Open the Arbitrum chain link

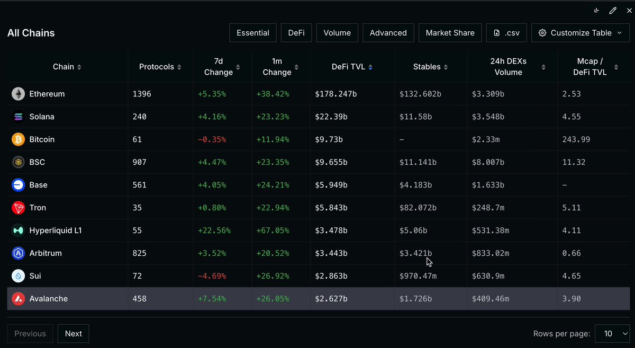(46, 253)
